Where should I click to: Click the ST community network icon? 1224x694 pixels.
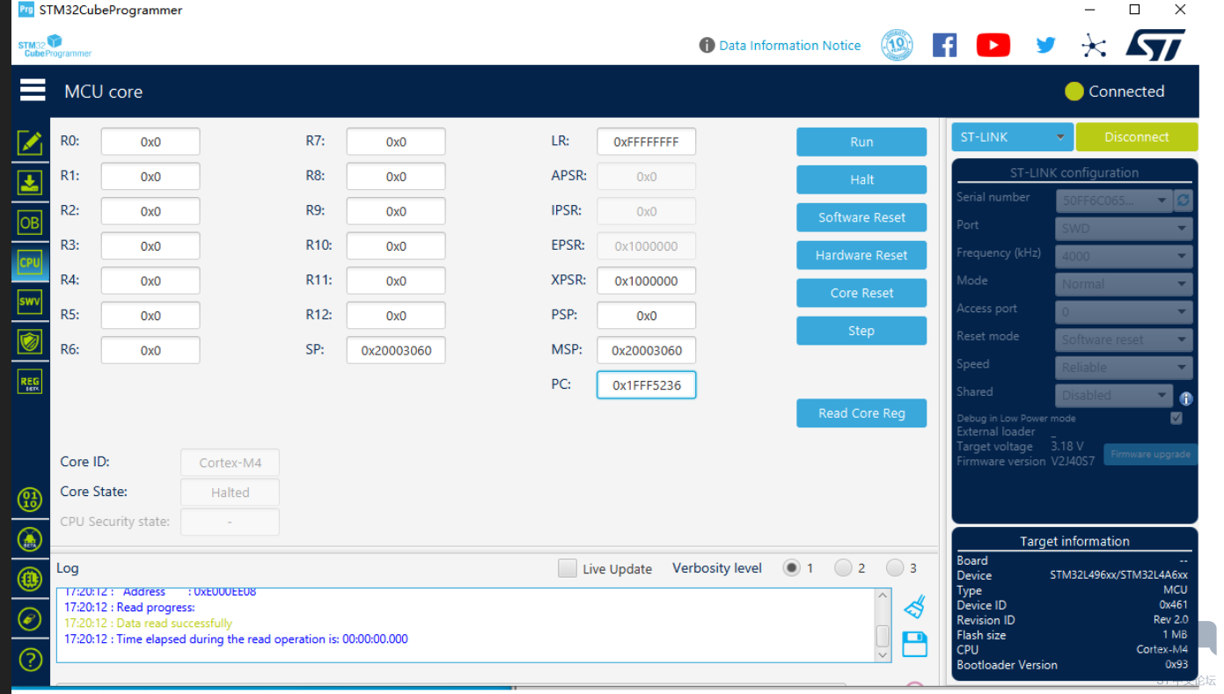(x=1094, y=45)
